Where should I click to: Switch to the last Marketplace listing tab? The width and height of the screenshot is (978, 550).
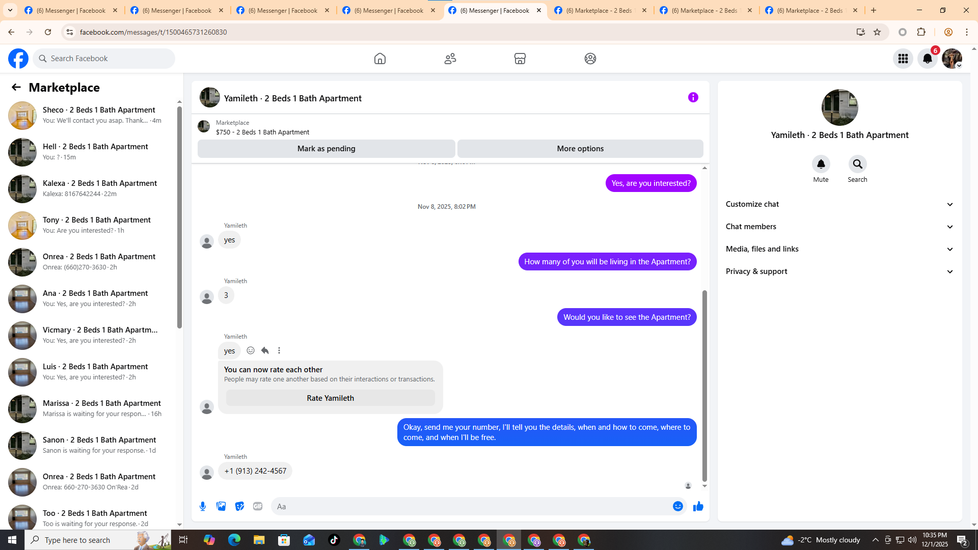tap(812, 10)
